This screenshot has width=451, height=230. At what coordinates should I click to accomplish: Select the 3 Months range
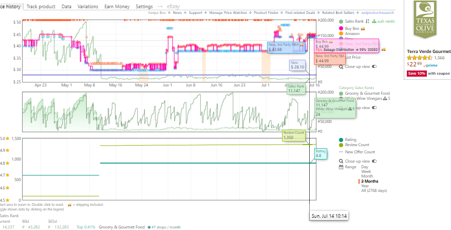pos(370,181)
